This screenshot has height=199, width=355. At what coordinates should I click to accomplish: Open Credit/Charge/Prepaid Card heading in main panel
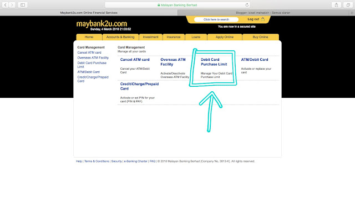coord(139,86)
